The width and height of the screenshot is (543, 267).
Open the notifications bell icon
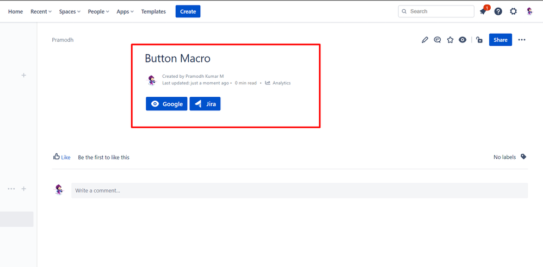483,11
